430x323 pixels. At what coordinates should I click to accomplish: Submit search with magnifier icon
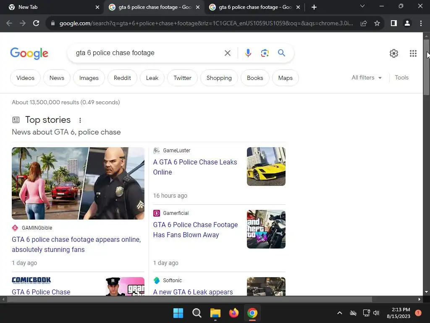[x=281, y=53]
